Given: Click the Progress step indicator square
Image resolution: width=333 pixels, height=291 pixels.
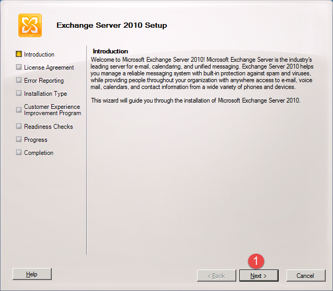Looking at the screenshot, I should (x=19, y=139).
